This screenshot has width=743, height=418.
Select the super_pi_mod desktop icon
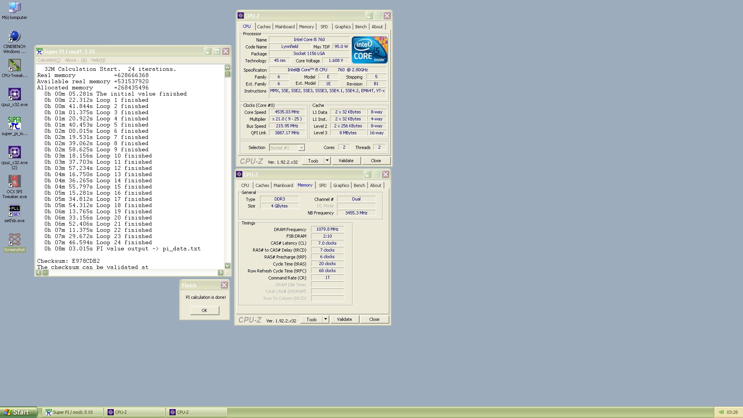pyautogui.click(x=14, y=126)
